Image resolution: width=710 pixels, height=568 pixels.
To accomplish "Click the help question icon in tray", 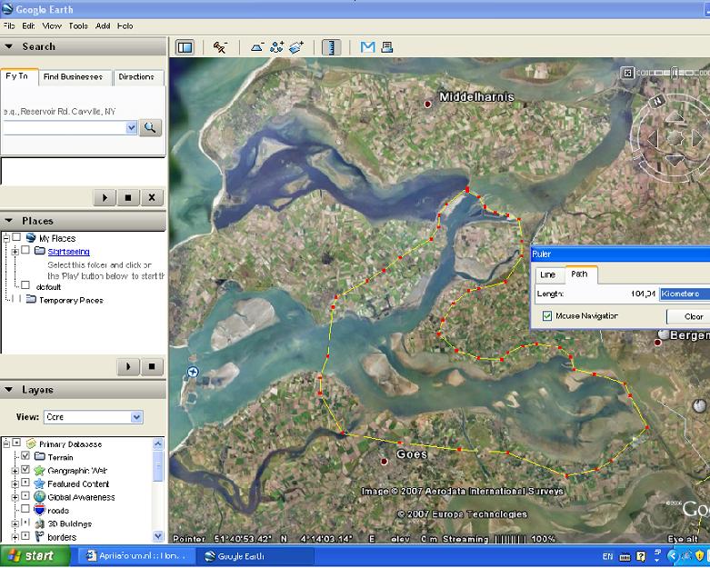I will point(641,556).
